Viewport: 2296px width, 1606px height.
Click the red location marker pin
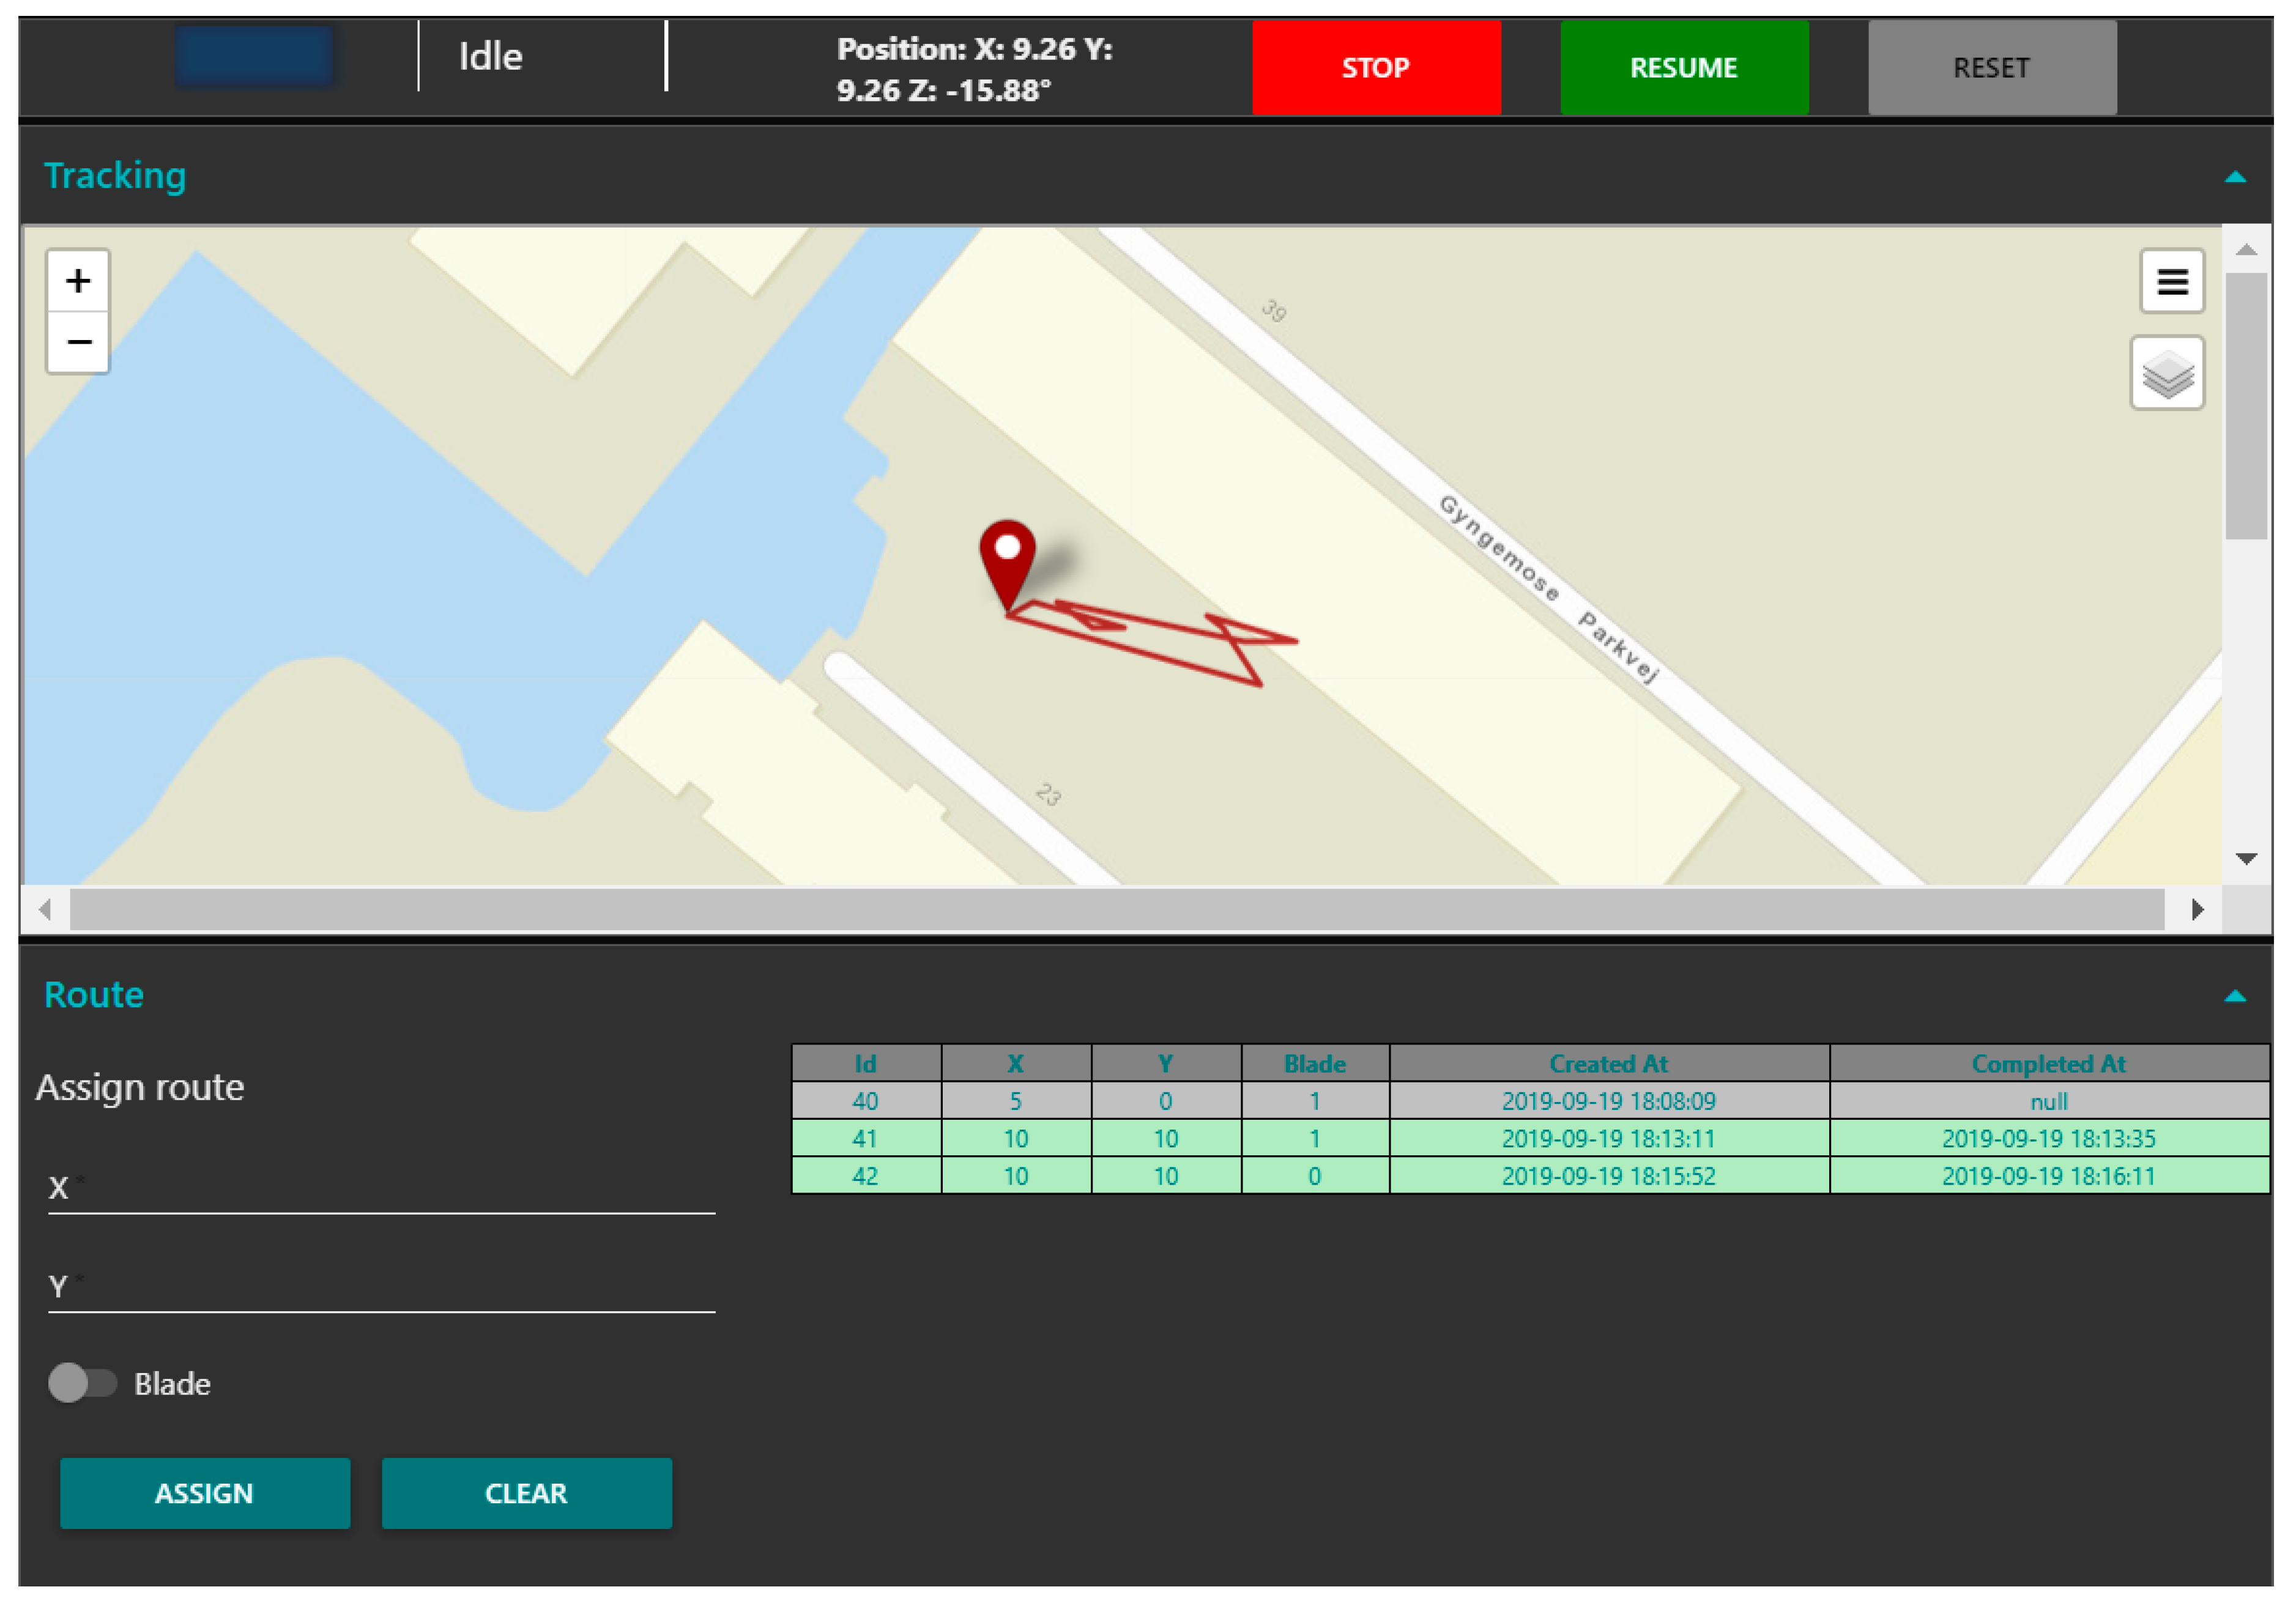coord(1007,556)
